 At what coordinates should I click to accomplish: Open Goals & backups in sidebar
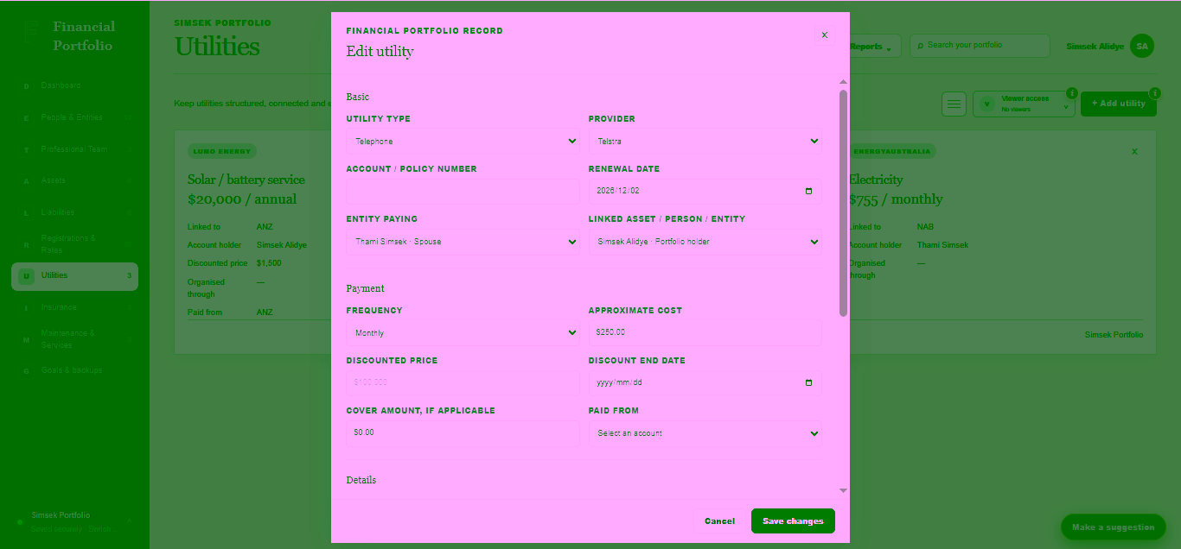point(74,370)
